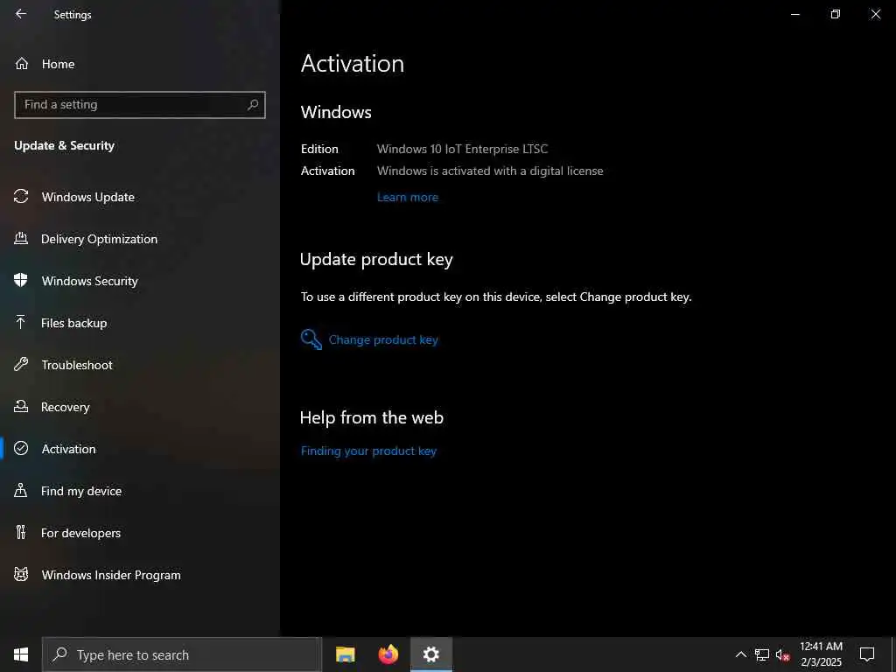Click the Delivery Optimization icon
This screenshot has width=896, height=672.
[x=21, y=239]
